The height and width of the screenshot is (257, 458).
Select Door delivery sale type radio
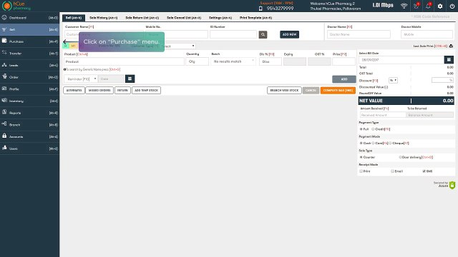400,157
